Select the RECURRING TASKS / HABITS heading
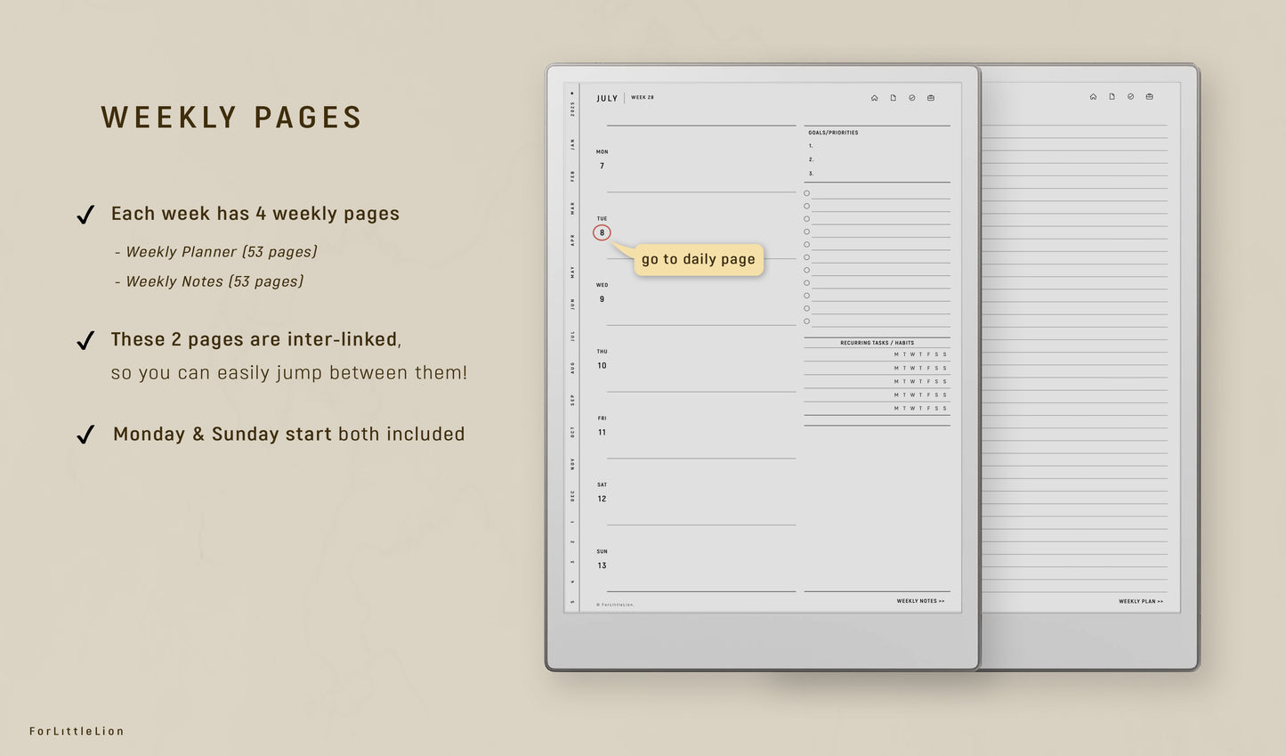Screen dimensions: 1286x756 click(x=877, y=343)
